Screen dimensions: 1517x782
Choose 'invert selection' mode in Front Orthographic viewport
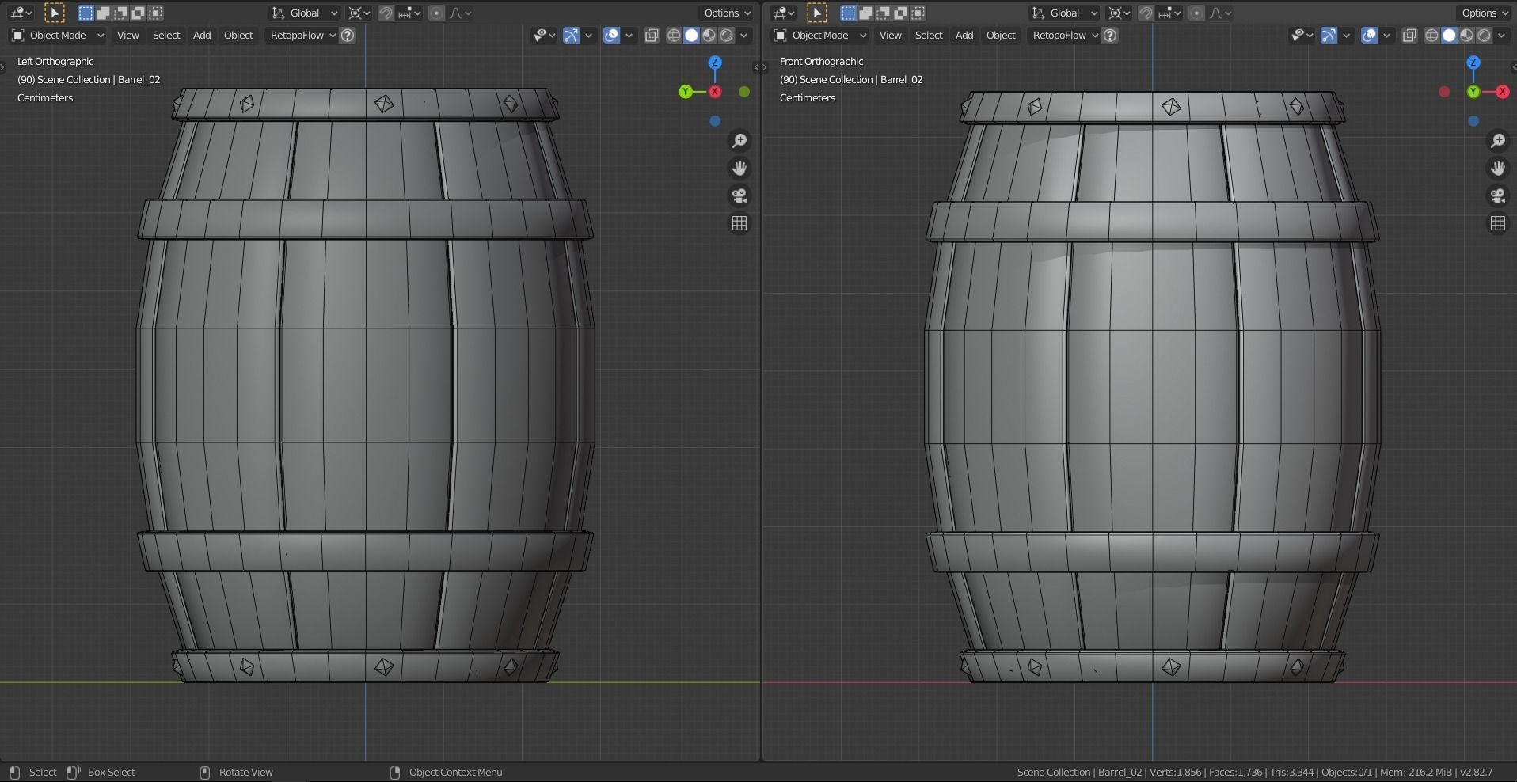900,13
